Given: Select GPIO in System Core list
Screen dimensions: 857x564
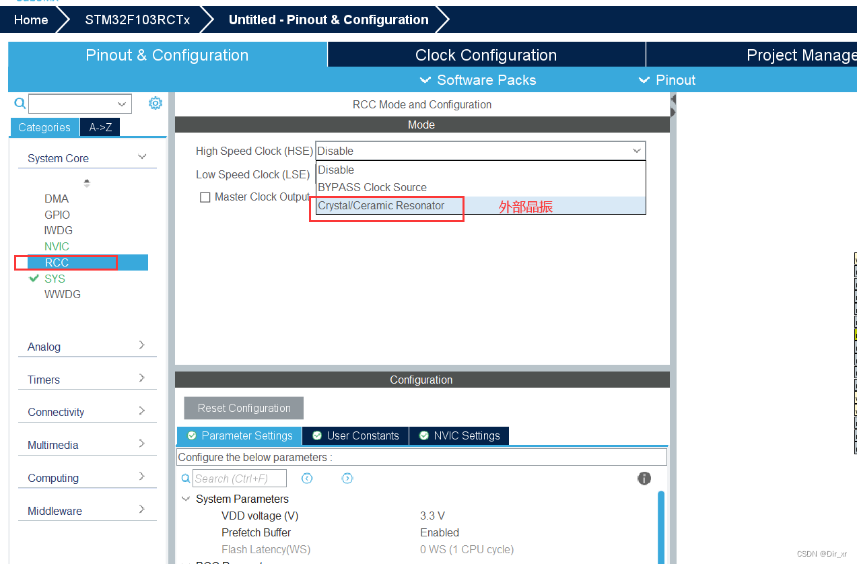Looking at the screenshot, I should pyautogui.click(x=57, y=215).
